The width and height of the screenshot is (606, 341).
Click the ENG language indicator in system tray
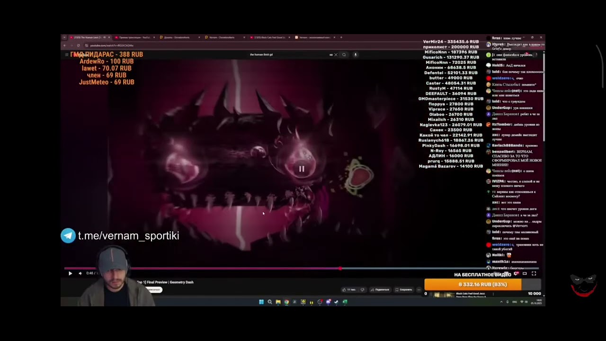[516, 302]
